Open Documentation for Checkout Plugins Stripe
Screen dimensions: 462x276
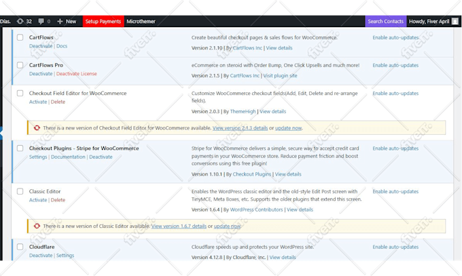click(x=68, y=157)
